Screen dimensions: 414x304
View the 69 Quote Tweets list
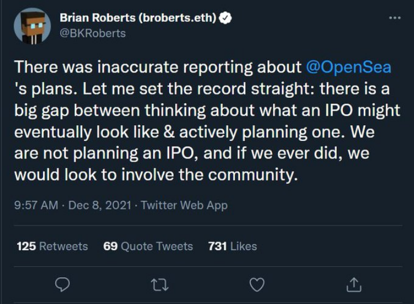click(x=148, y=246)
